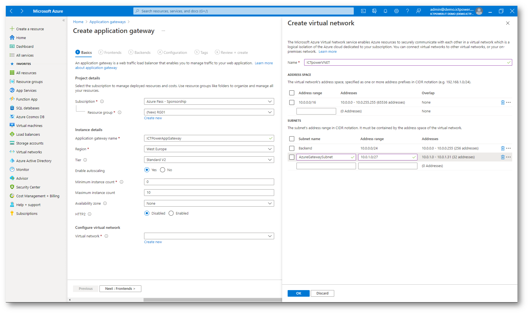Open Dashboard from the sidebar
This screenshot has width=529, height=314.
(22, 46)
